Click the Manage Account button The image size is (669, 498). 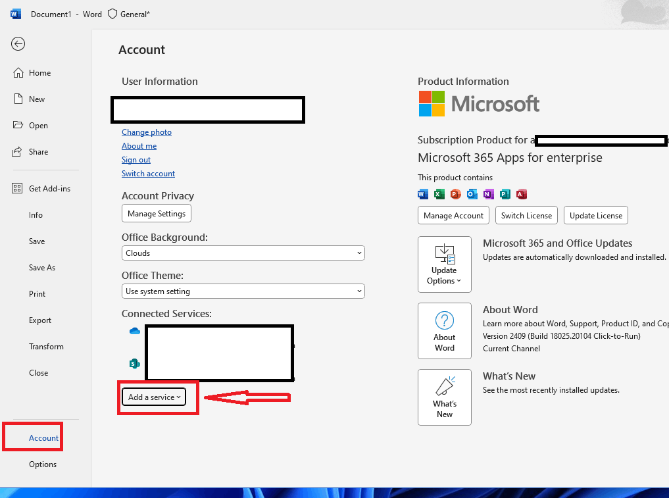click(x=453, y=216)
